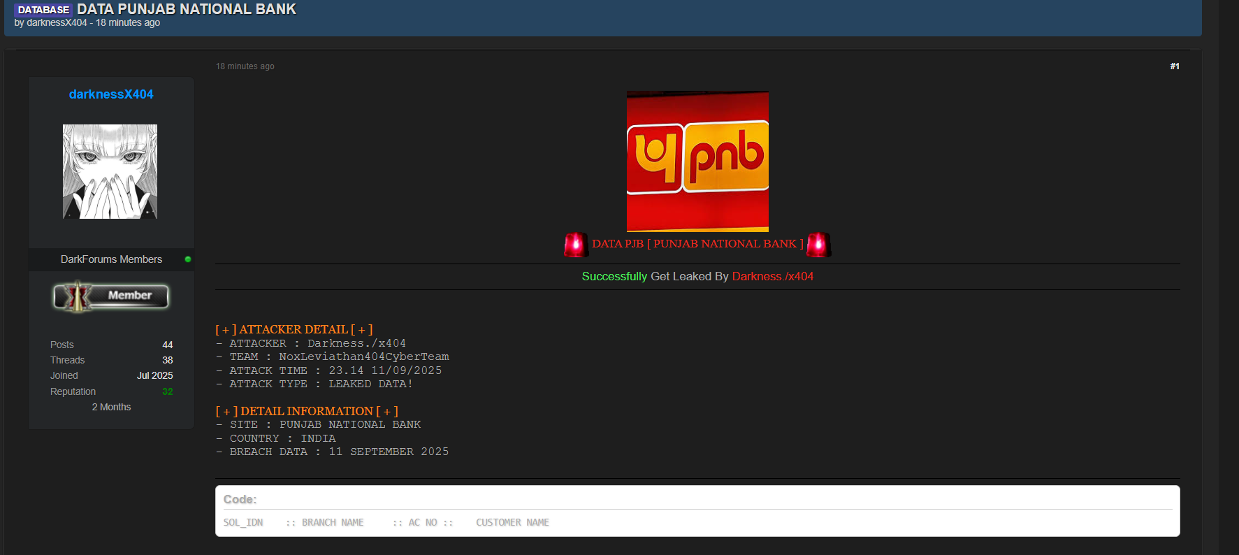Viewport: 1239px width, 555px height.
Task: Click the Code: block header
Action: point(240,499)
